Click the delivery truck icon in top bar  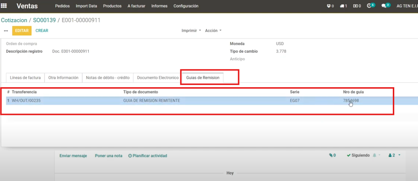click(342, 6)
